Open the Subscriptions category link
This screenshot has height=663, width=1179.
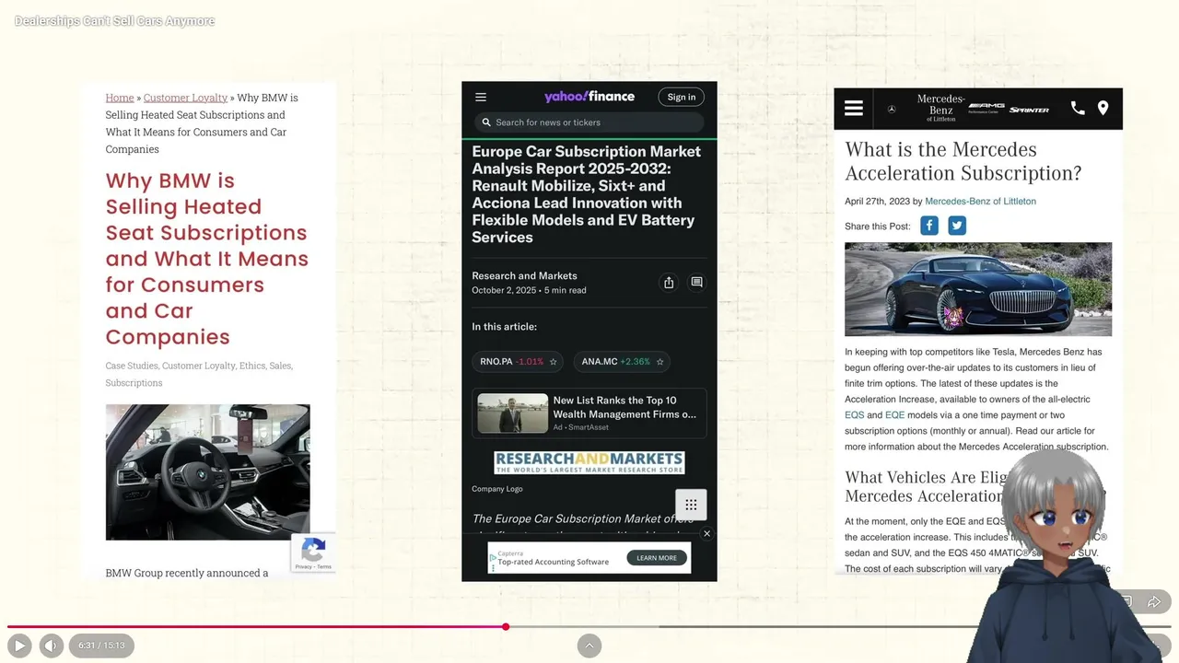click(x=134, y=383)
